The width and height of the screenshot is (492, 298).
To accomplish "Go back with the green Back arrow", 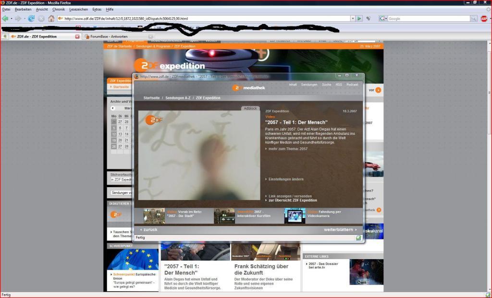I will (5, 19).
